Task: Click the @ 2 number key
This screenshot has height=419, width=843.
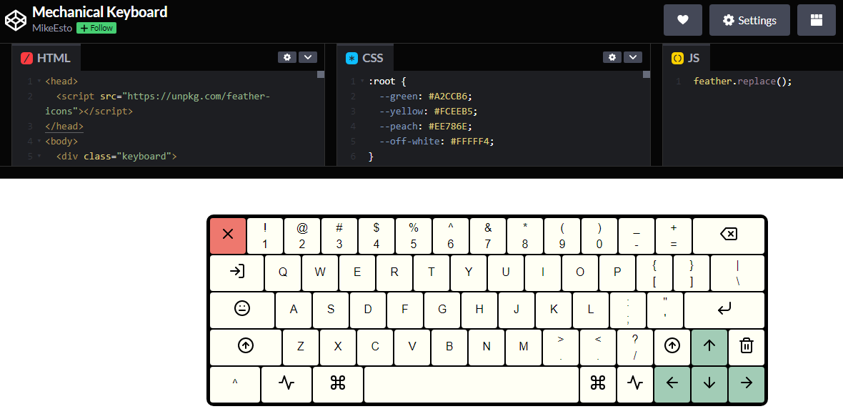Action: [x=302, y=235]
